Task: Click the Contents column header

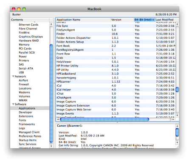Action: (x=30, y=20)
